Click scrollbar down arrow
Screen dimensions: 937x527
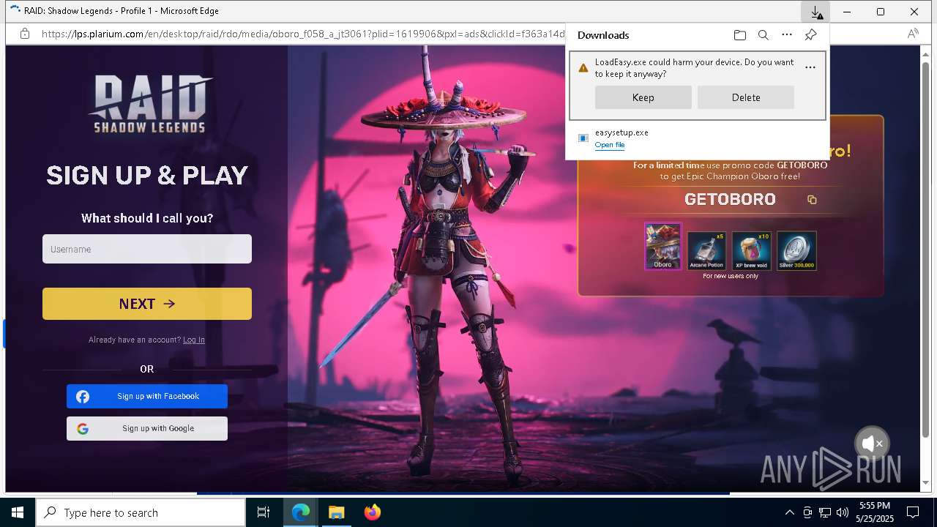coord(925,483)
